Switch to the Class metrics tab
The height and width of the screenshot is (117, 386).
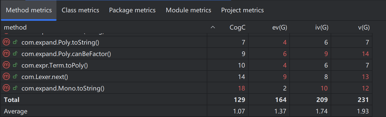[80, 10]
